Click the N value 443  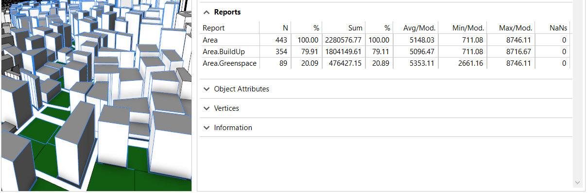coord(282,40)
